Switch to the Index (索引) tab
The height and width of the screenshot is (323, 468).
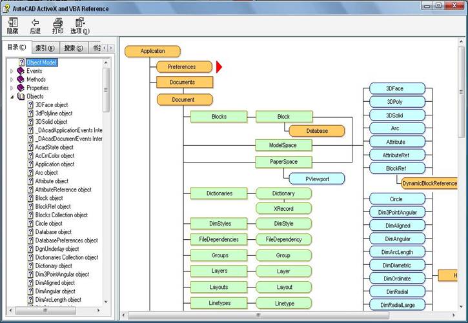(45, 48)
